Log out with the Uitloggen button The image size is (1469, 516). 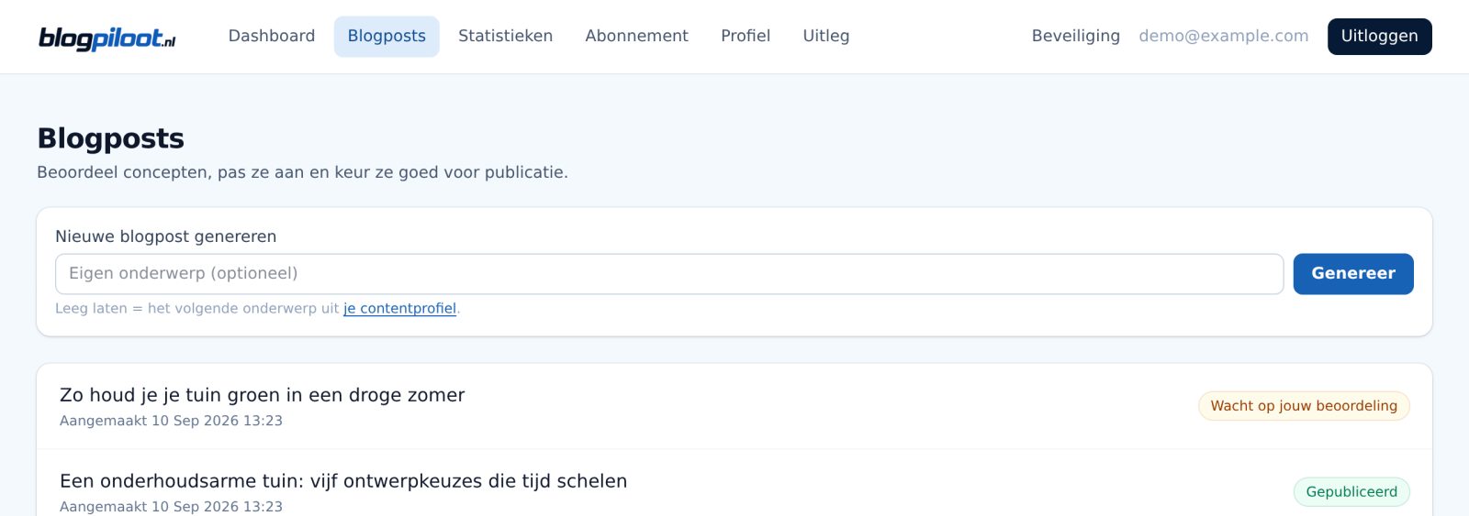pos(1380,37)
